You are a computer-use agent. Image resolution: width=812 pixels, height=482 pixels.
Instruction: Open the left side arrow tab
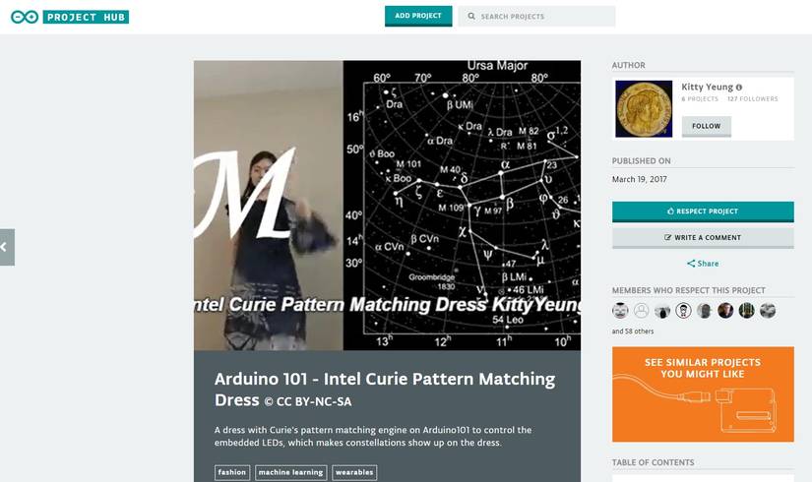click(x=7, y=247)
